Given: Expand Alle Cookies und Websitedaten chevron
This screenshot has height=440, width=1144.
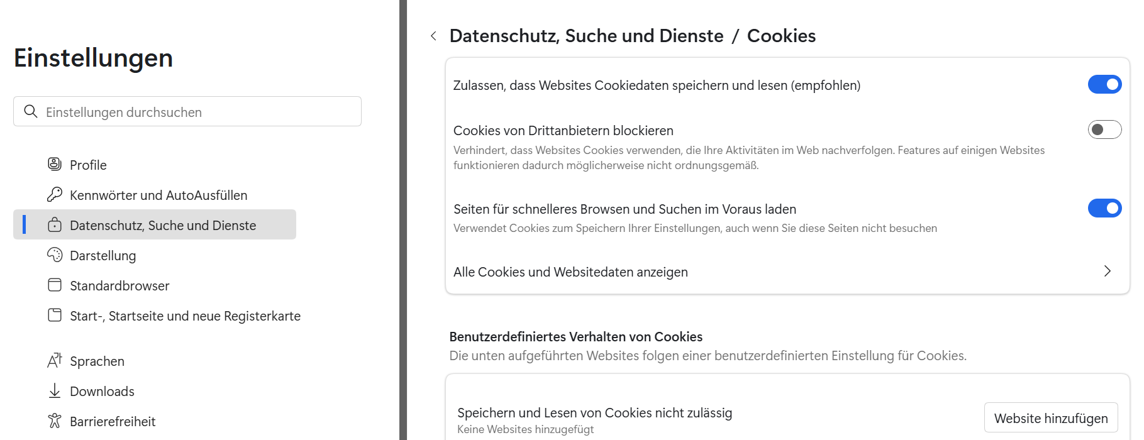Looking at the screenshot, I should 1108,271.
